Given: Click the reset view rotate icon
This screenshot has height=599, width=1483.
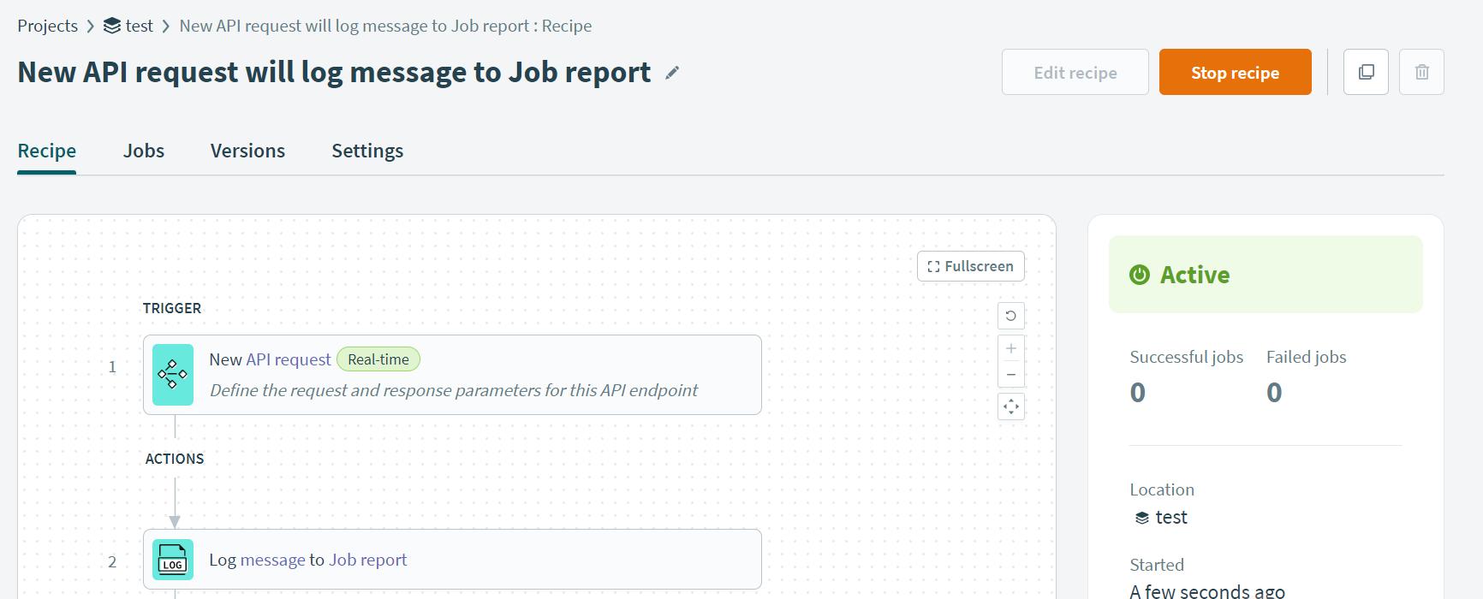Looking at the screenshot, I should pyautogui.click(x=1011, y=316).
